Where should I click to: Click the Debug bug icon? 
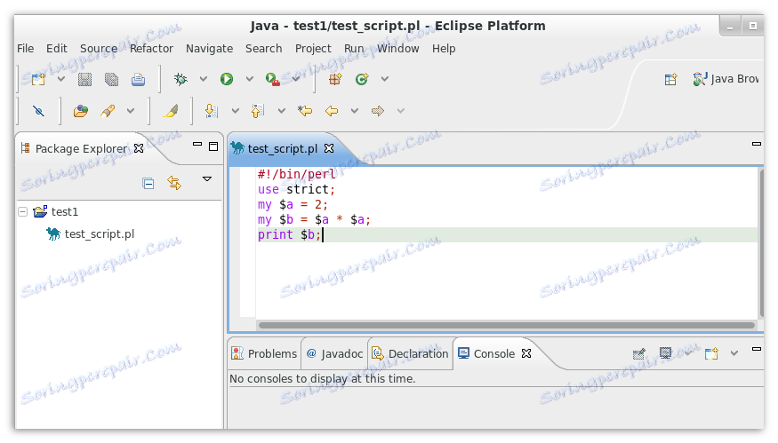tap(180, 79)
